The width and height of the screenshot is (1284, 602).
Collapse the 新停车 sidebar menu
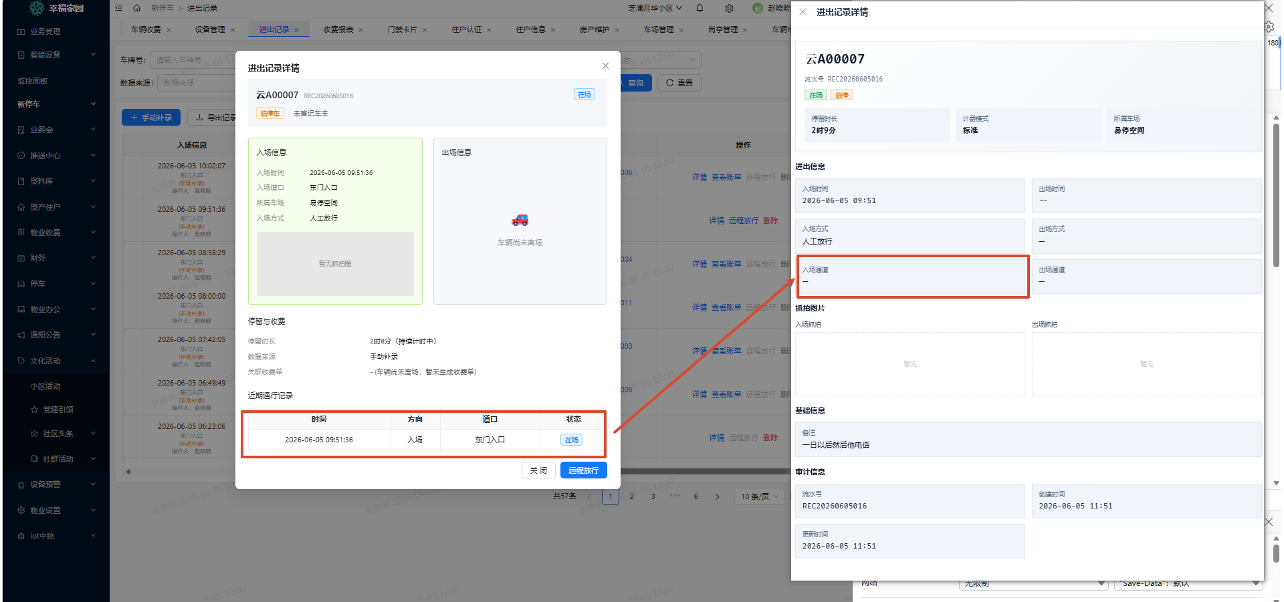(93, 104)
